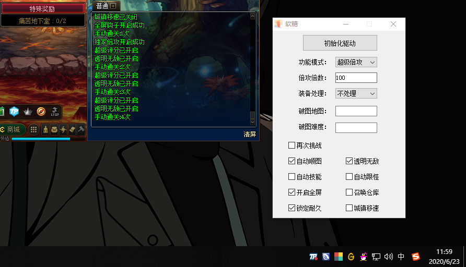The image size is (466, 267).
Task: Click the yellow G tray icon
Action: pos(351,257)
